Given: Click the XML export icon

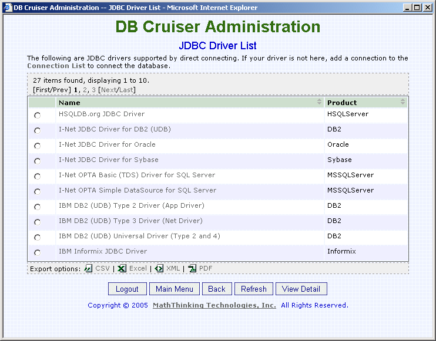Looking at the screenshot, I should [159, 268].
